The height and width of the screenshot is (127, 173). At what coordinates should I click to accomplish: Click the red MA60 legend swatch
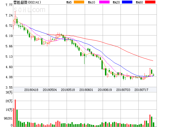tap(150, 2)
